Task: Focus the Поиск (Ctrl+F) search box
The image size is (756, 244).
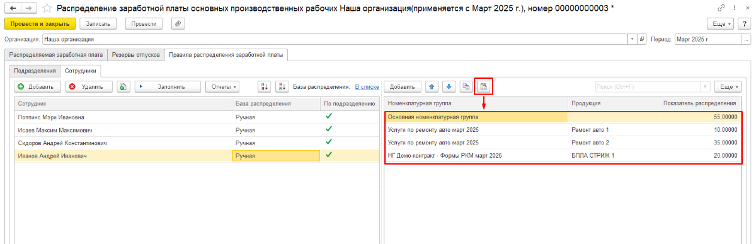Action: pyautogui.click(x=648, y=86)
